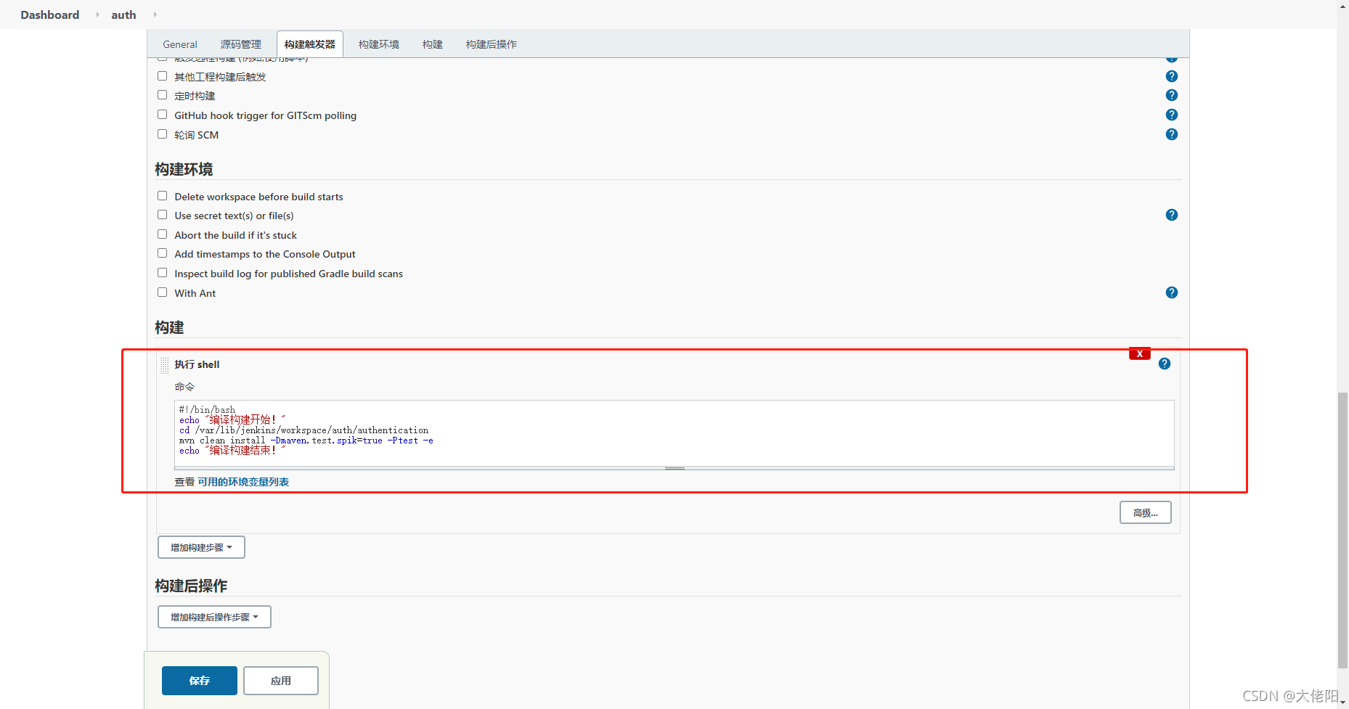
Task: Expand auth breadcrumb arrow
Action: pos(155,15)
